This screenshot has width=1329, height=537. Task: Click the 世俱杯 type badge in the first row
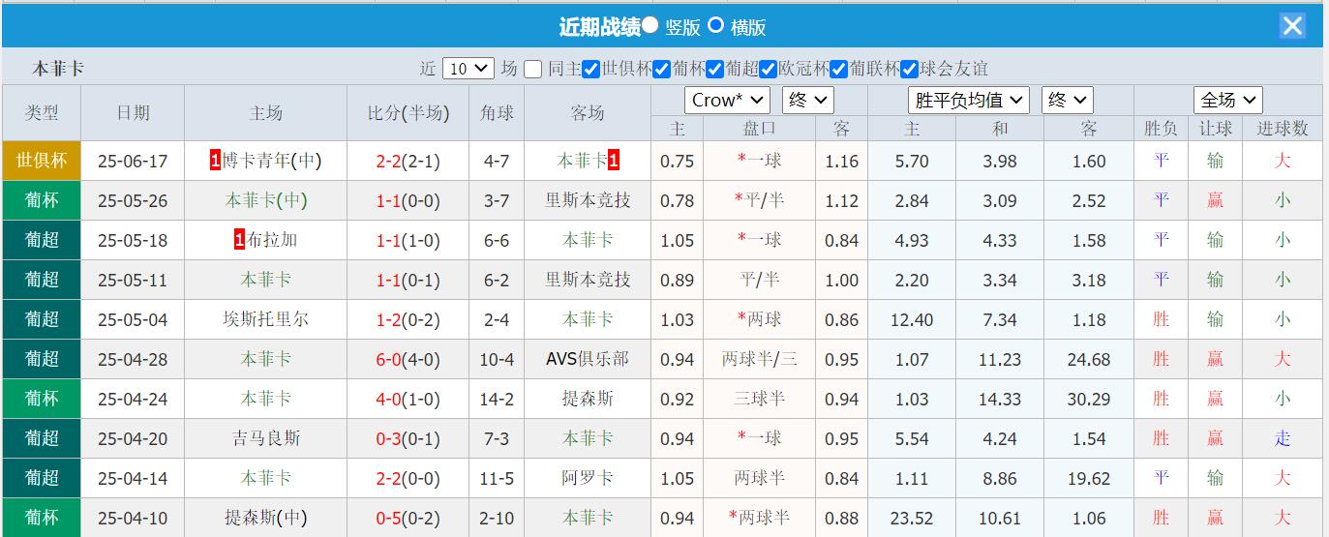(42, 161)
